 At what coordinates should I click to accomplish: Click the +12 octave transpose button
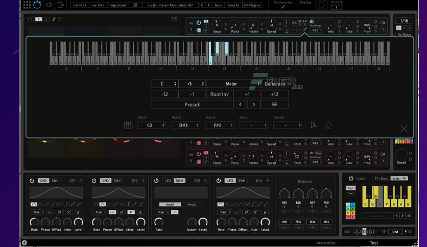[275, 94]
